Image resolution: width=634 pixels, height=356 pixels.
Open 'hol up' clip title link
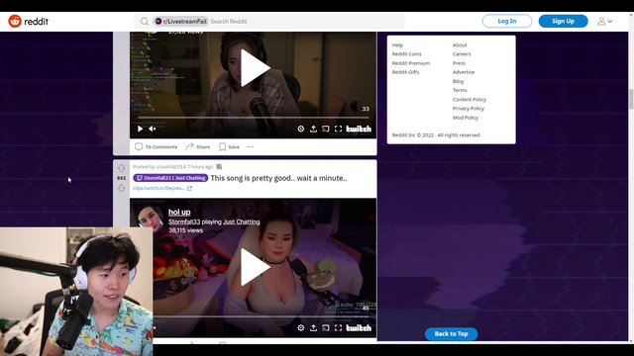point(179,212)
